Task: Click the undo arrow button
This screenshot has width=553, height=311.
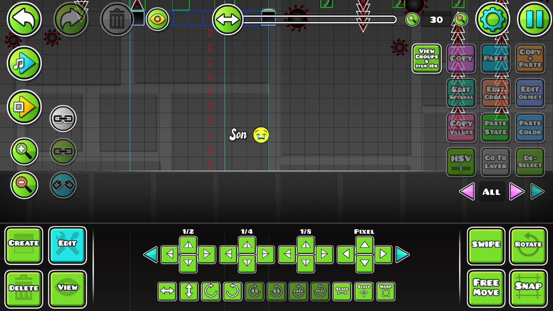Action: click(24, 19)
